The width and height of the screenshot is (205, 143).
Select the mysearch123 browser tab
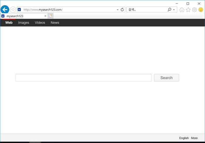click(x=24, y=16)
